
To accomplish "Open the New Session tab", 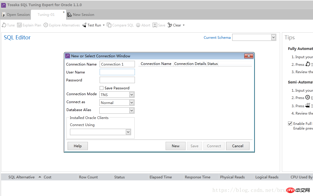I will click(x=81, y=15).
